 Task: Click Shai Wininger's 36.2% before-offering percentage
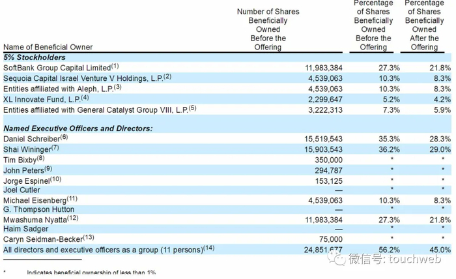click(388, 150)
